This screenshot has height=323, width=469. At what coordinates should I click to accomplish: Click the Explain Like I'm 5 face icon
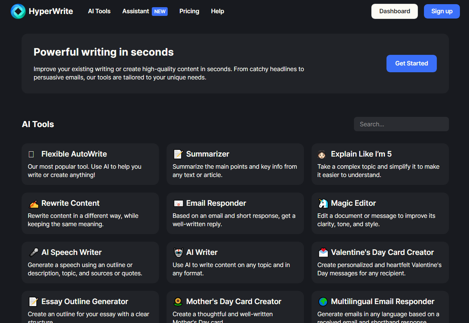click(x=322, y=154)
